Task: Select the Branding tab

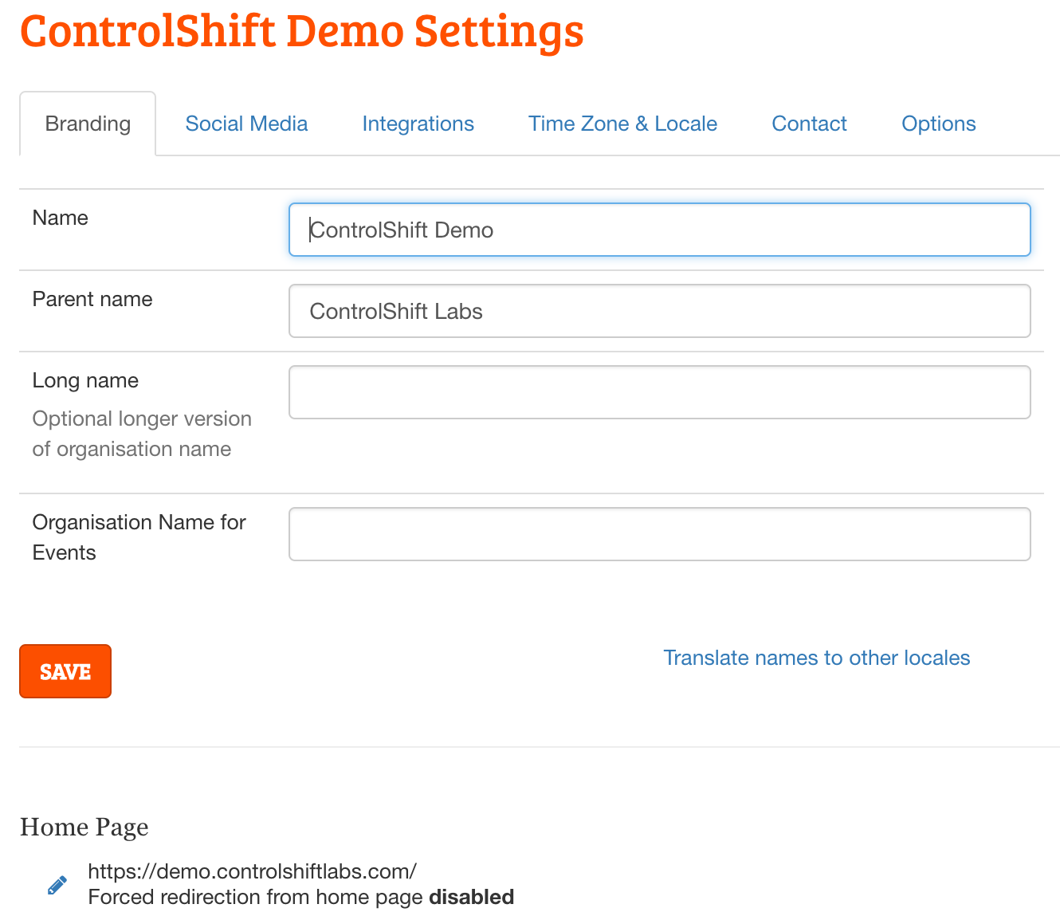Action: (88, 124)
